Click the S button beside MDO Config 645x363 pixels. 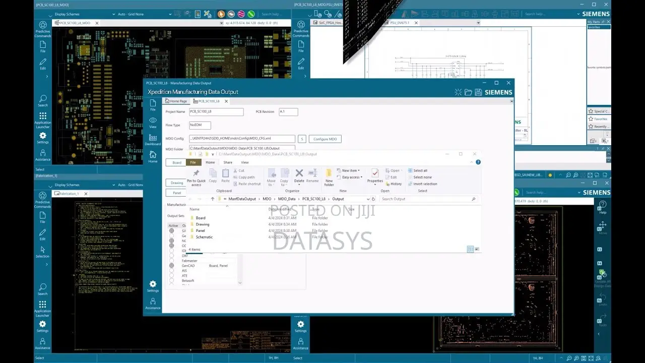[302, 139]
